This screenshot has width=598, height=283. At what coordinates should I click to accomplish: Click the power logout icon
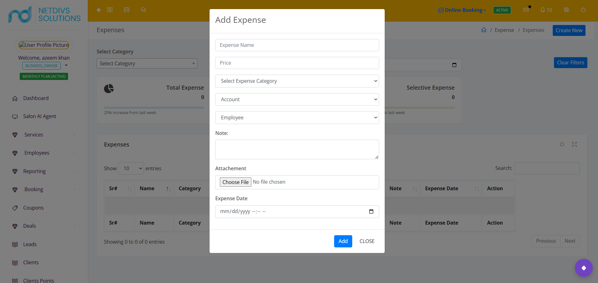tap(583, 10)
